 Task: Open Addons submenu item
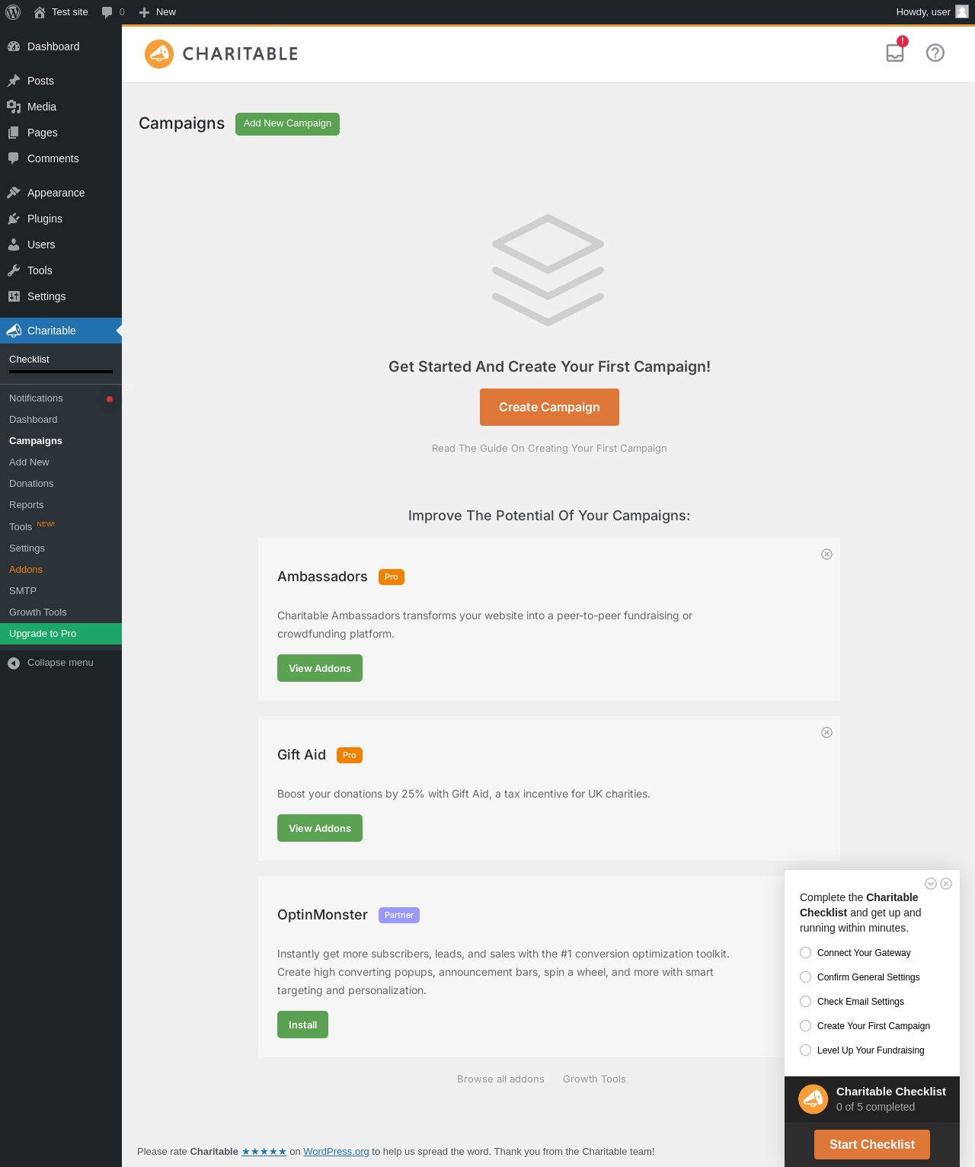(61, 569)
